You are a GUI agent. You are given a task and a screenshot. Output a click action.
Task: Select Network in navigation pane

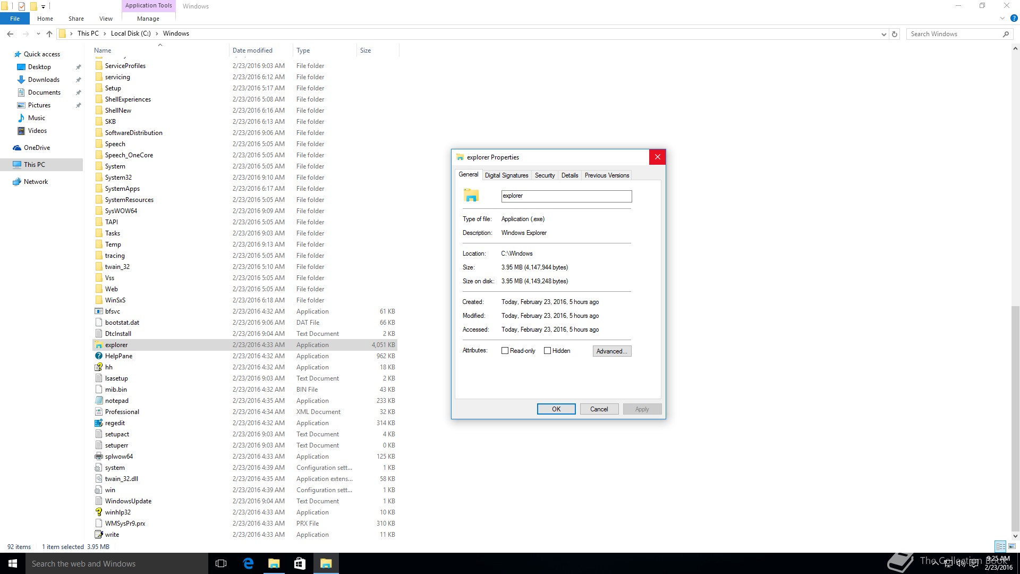[x=41, y=182]
